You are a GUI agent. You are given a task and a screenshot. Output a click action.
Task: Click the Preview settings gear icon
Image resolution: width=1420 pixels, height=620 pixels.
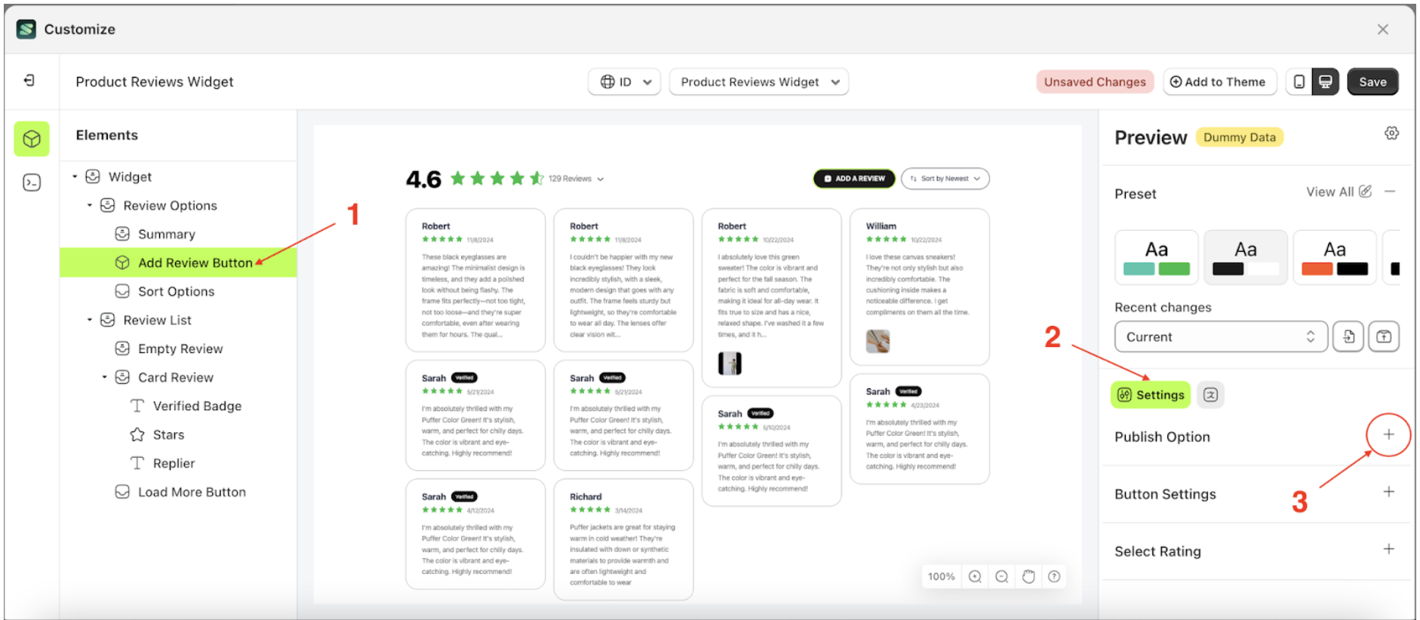tap(1391, 134)
